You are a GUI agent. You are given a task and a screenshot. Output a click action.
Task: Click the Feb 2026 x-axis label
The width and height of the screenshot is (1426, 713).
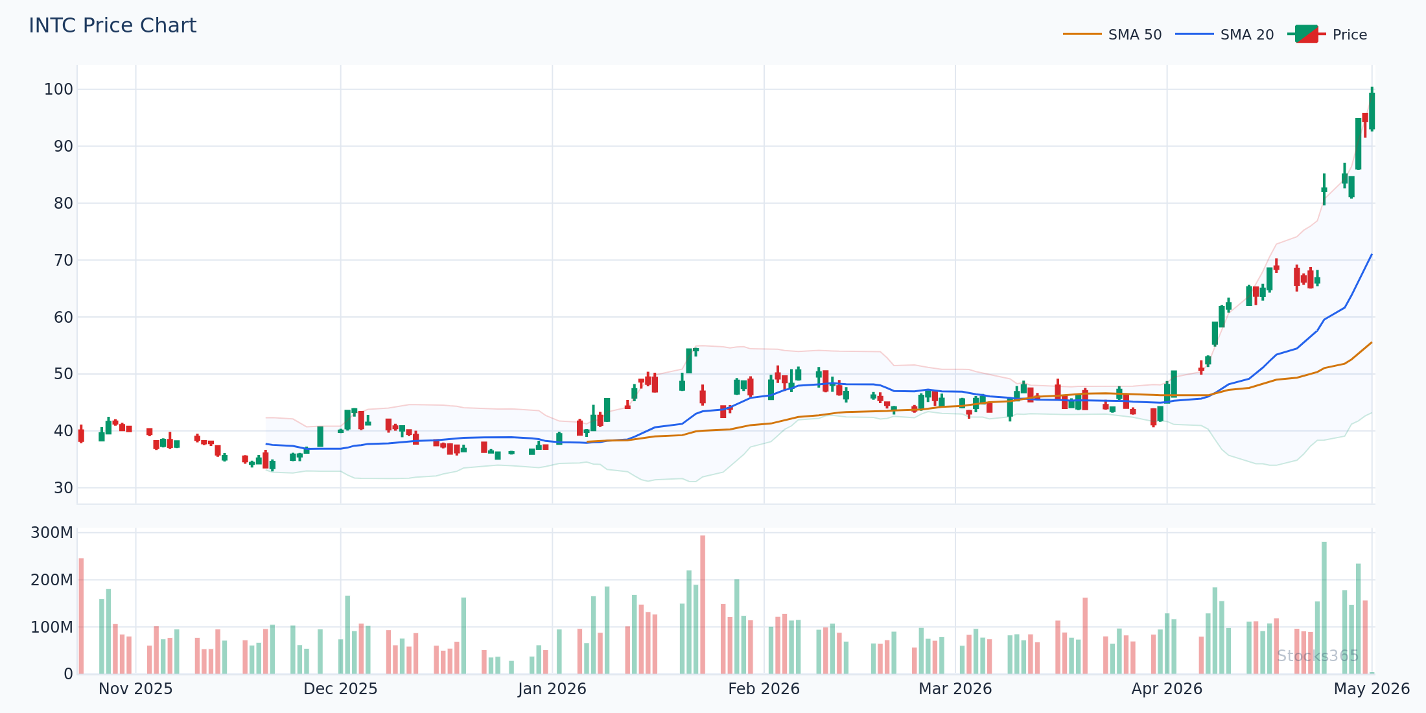coord(764,689)
